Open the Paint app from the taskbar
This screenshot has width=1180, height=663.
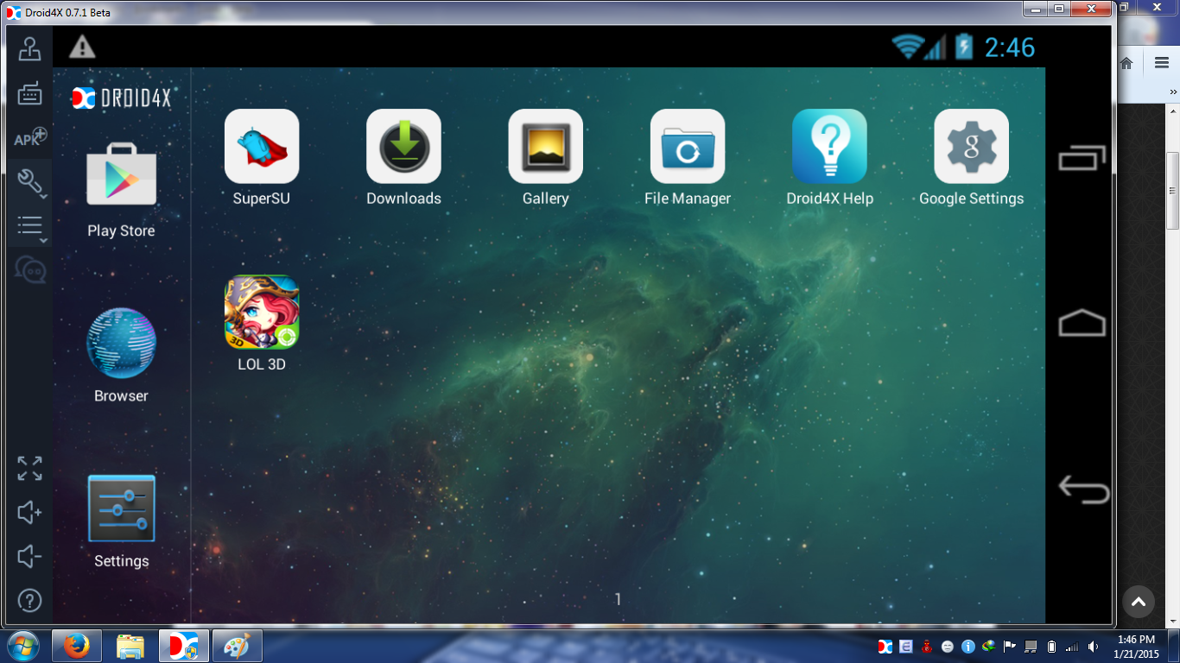coord(236,646)
